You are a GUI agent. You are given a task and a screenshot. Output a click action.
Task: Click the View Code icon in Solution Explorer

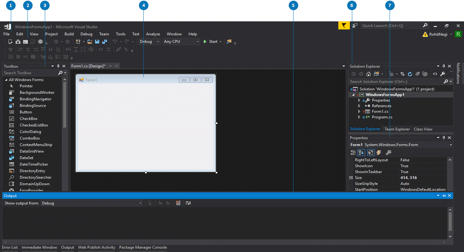point(435,74)
